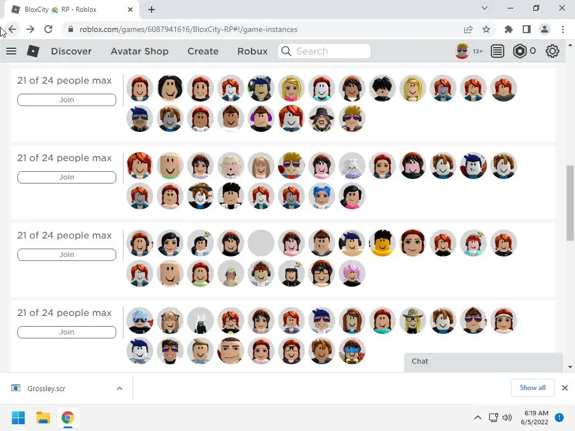
Task: Bookmark this page with the star icon
Action: coord(486,29)
